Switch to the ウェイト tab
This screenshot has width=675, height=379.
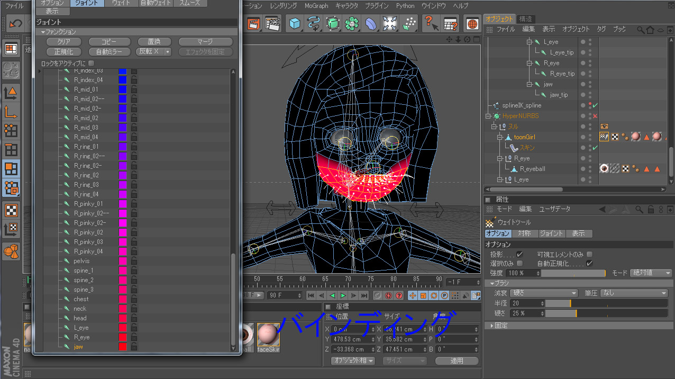point(121,3)
